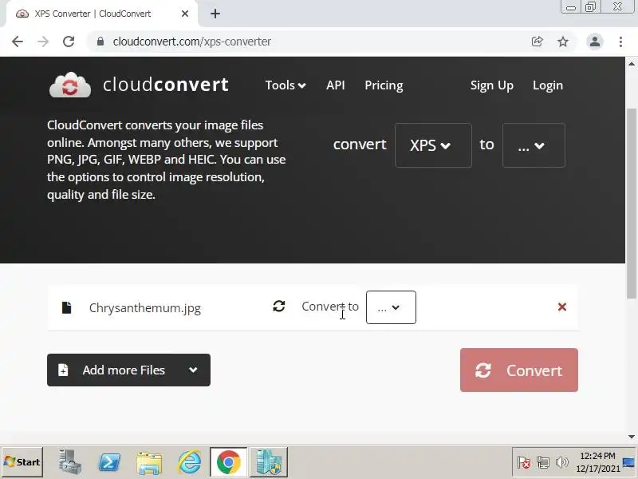
Task: Open the shielded server icon in the taskbar
Action: [269, 462]
